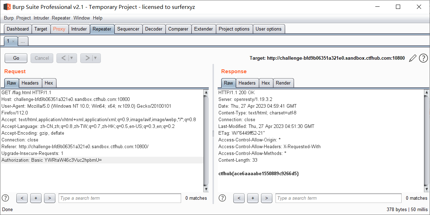
Task: Go back in request history
Action: [x=63, y=58]
